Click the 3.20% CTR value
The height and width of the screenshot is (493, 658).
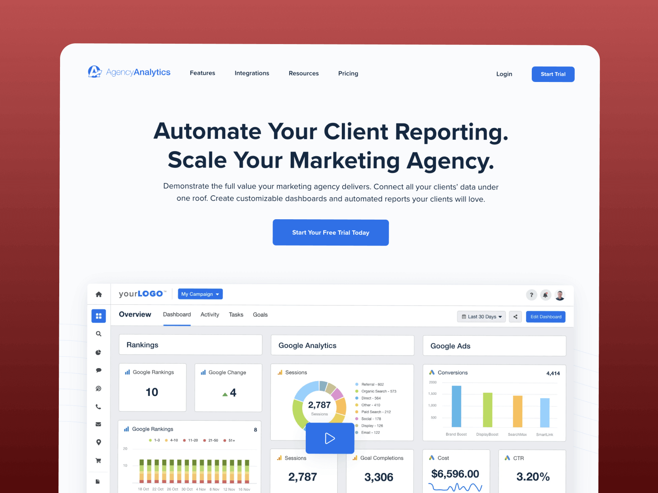[533, 477]
